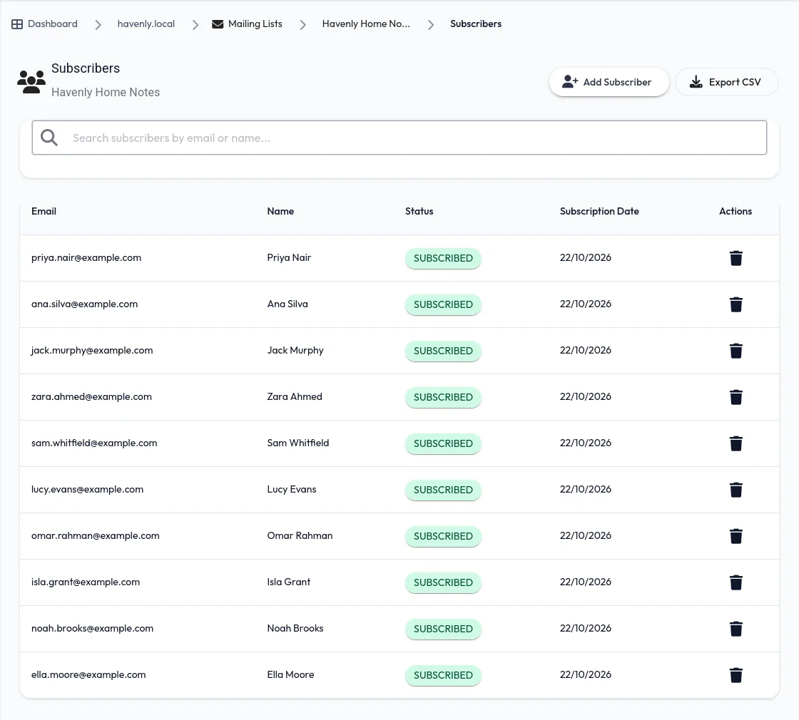Click the Mailing Lists envelope icon
The height and width of the screenshot is (720, 799).
[218, 24]
